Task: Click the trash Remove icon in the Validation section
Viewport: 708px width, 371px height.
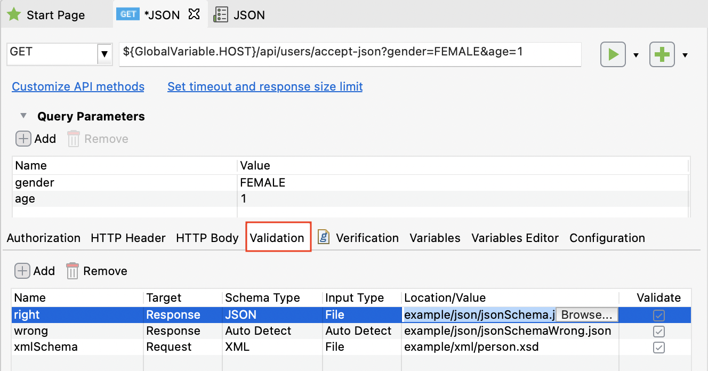Action: click(x=73, y=271)
